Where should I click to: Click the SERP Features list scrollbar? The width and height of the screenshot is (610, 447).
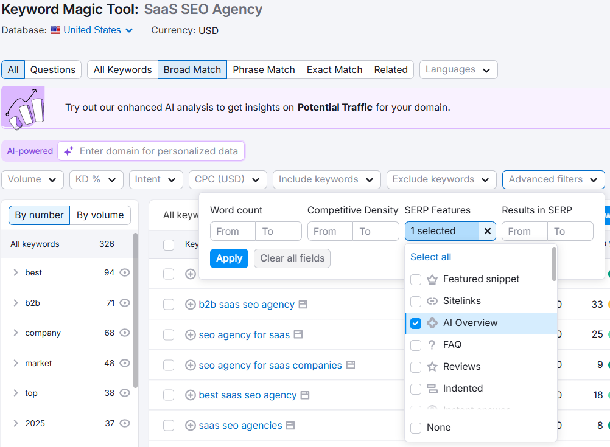554,265
